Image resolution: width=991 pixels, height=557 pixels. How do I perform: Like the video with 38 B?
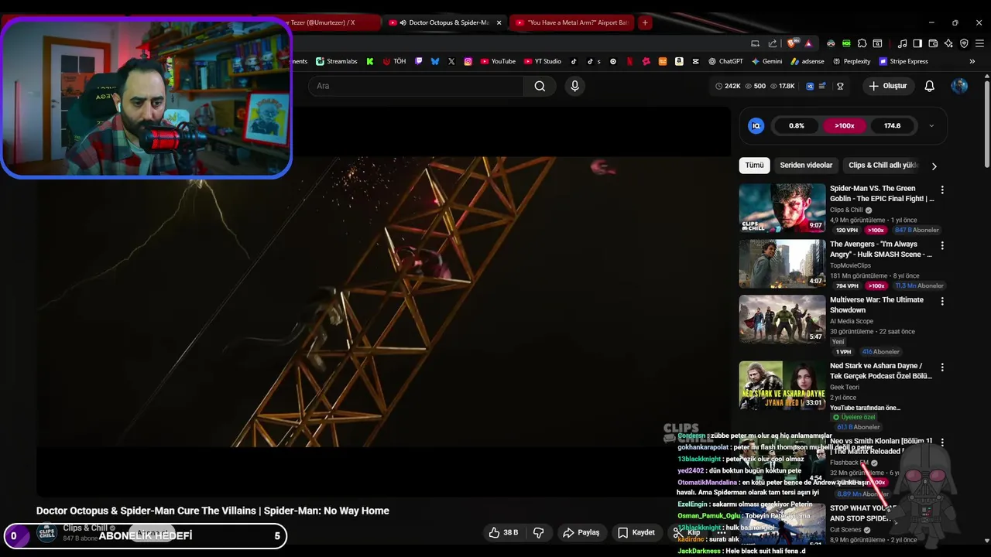click(502, 532)
